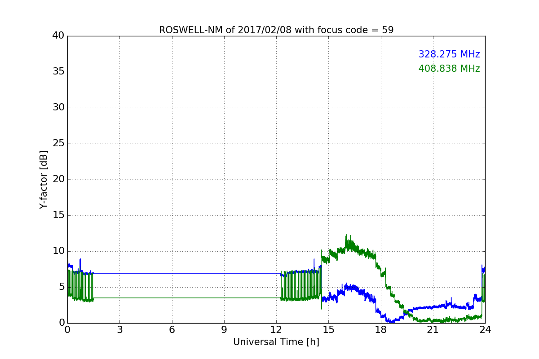539x359 pixels.
Task: Select the 408.838 MHz legend label
Action: click(x=449, y=69)
